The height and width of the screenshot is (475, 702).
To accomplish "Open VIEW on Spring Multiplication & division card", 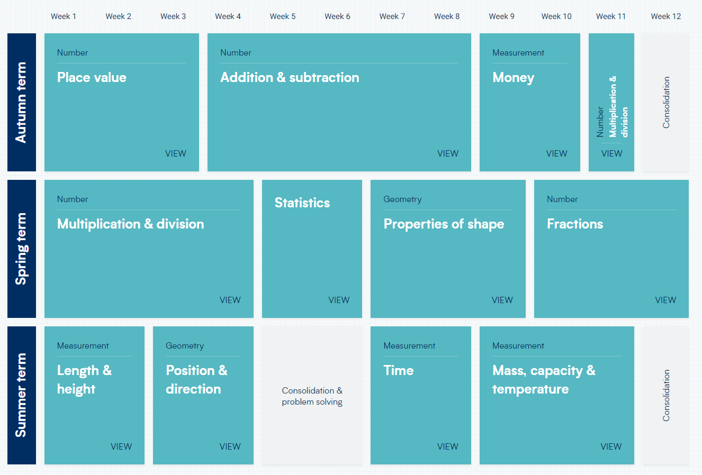I will point(230,300).
